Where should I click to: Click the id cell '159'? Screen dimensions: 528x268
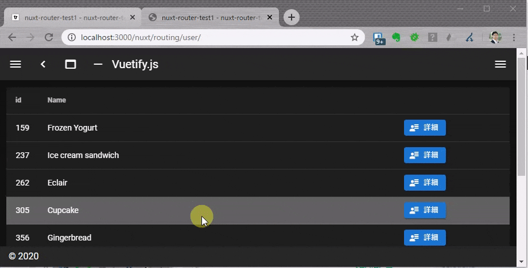click(22, 128)
